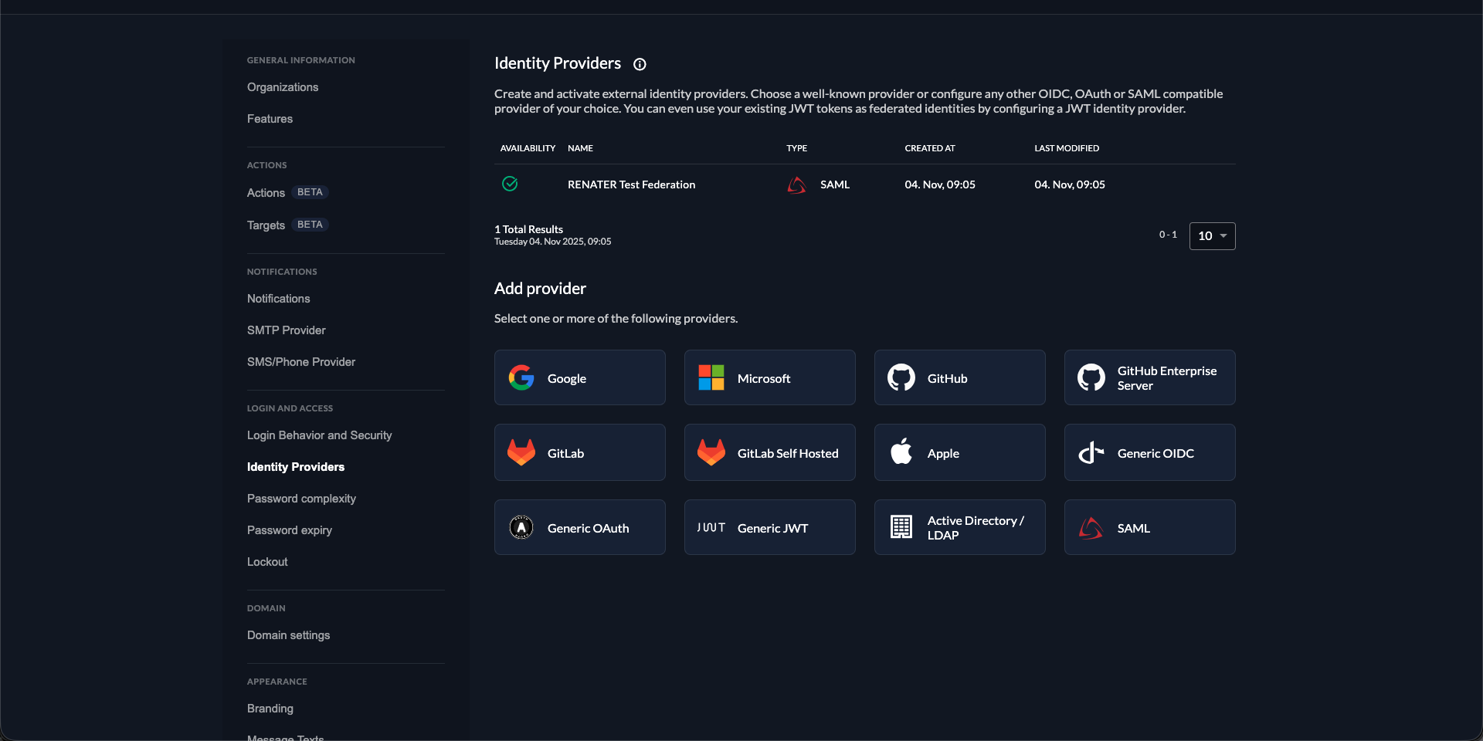Add a Generic OAuth provider

click(579, 527)
